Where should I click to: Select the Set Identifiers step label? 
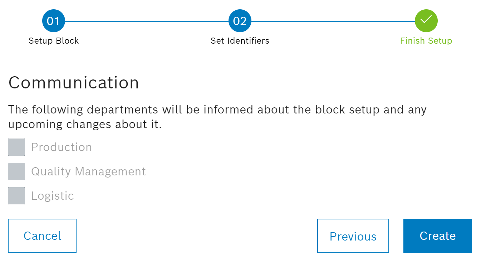tap(240, 41)
